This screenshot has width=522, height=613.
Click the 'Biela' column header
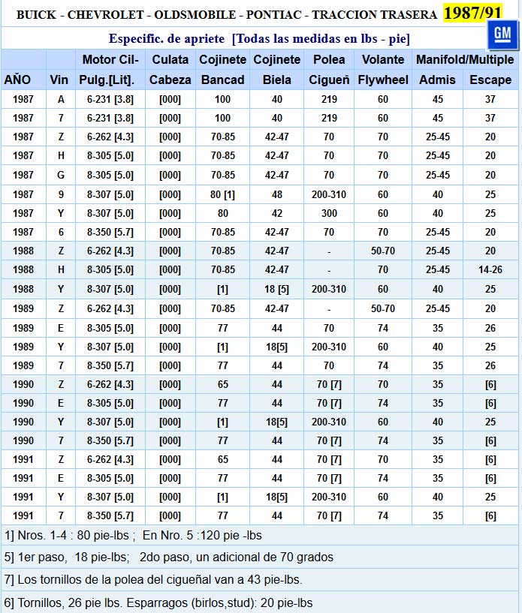(x=276, y=80)
